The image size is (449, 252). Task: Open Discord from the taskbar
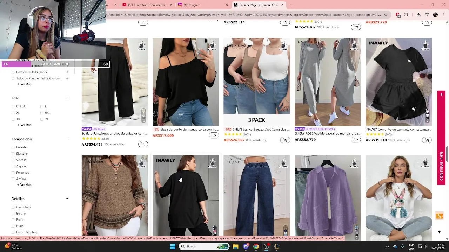click(x=246, y=246)
